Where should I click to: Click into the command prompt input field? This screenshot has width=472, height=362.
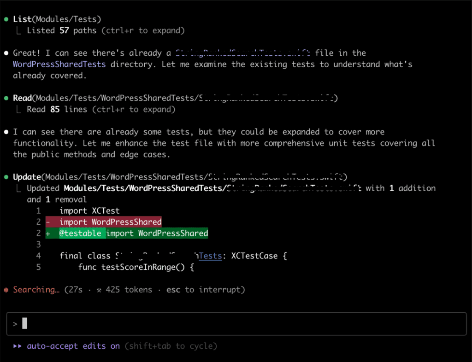pos(236,324)
